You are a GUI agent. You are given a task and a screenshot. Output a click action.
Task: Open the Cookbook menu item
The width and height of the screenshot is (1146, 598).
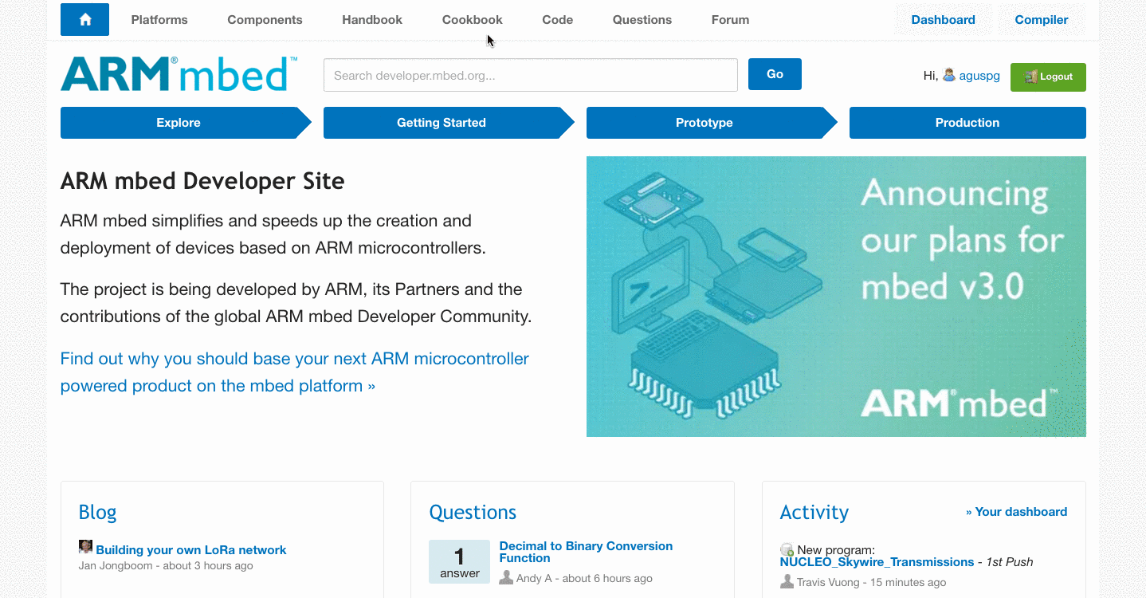coord(473,20)
